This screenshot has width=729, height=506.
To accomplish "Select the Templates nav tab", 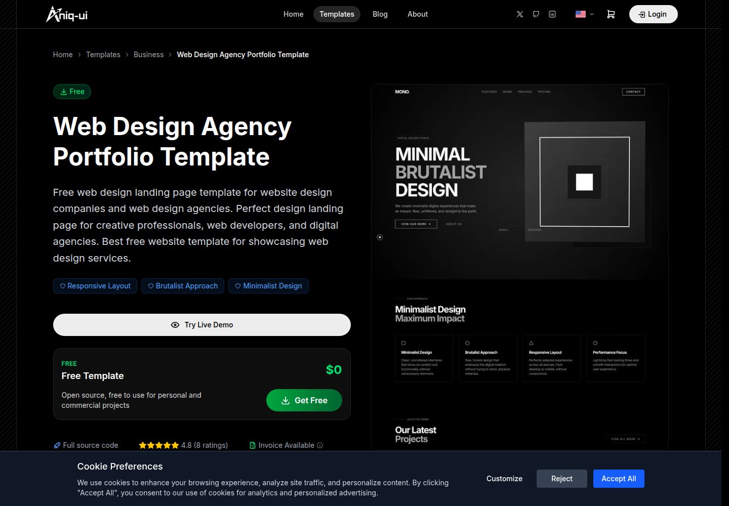I will coord(337,14).
